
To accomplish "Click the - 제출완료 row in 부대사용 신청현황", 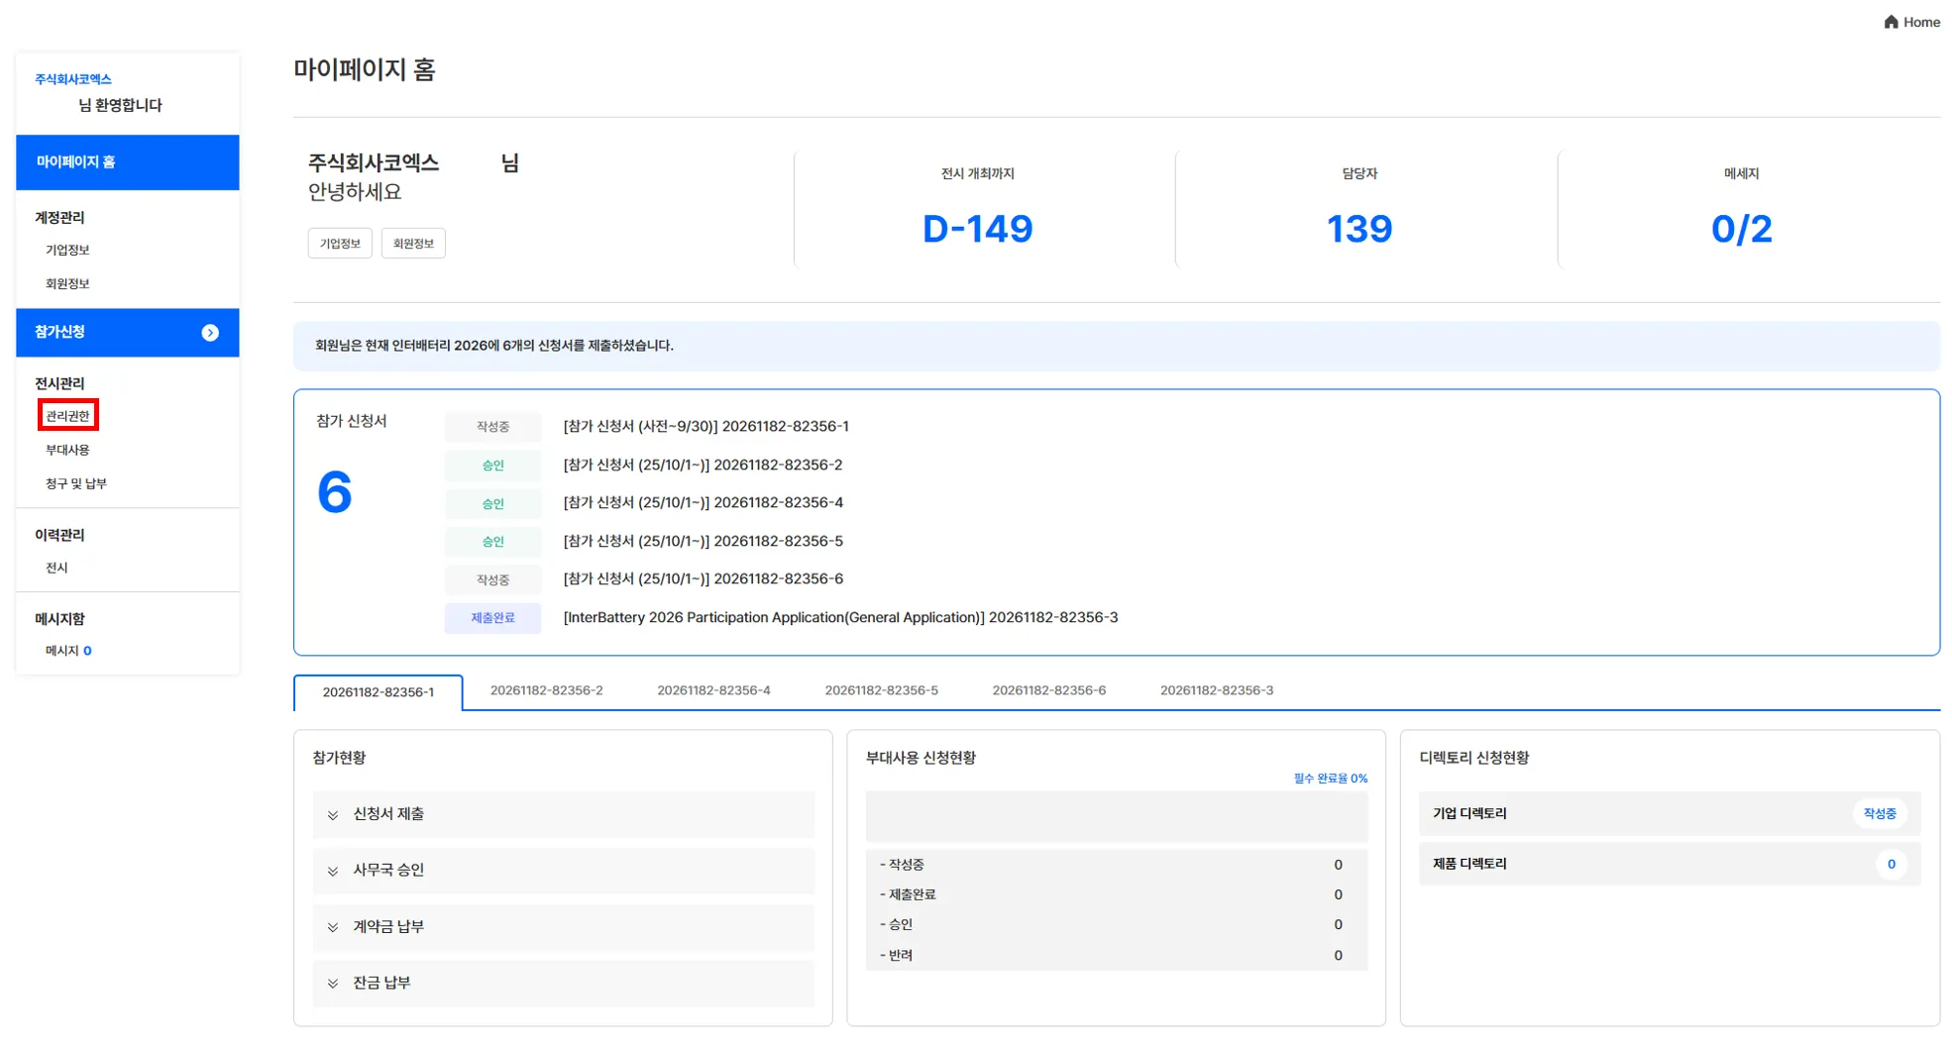I will [1117, 895].
